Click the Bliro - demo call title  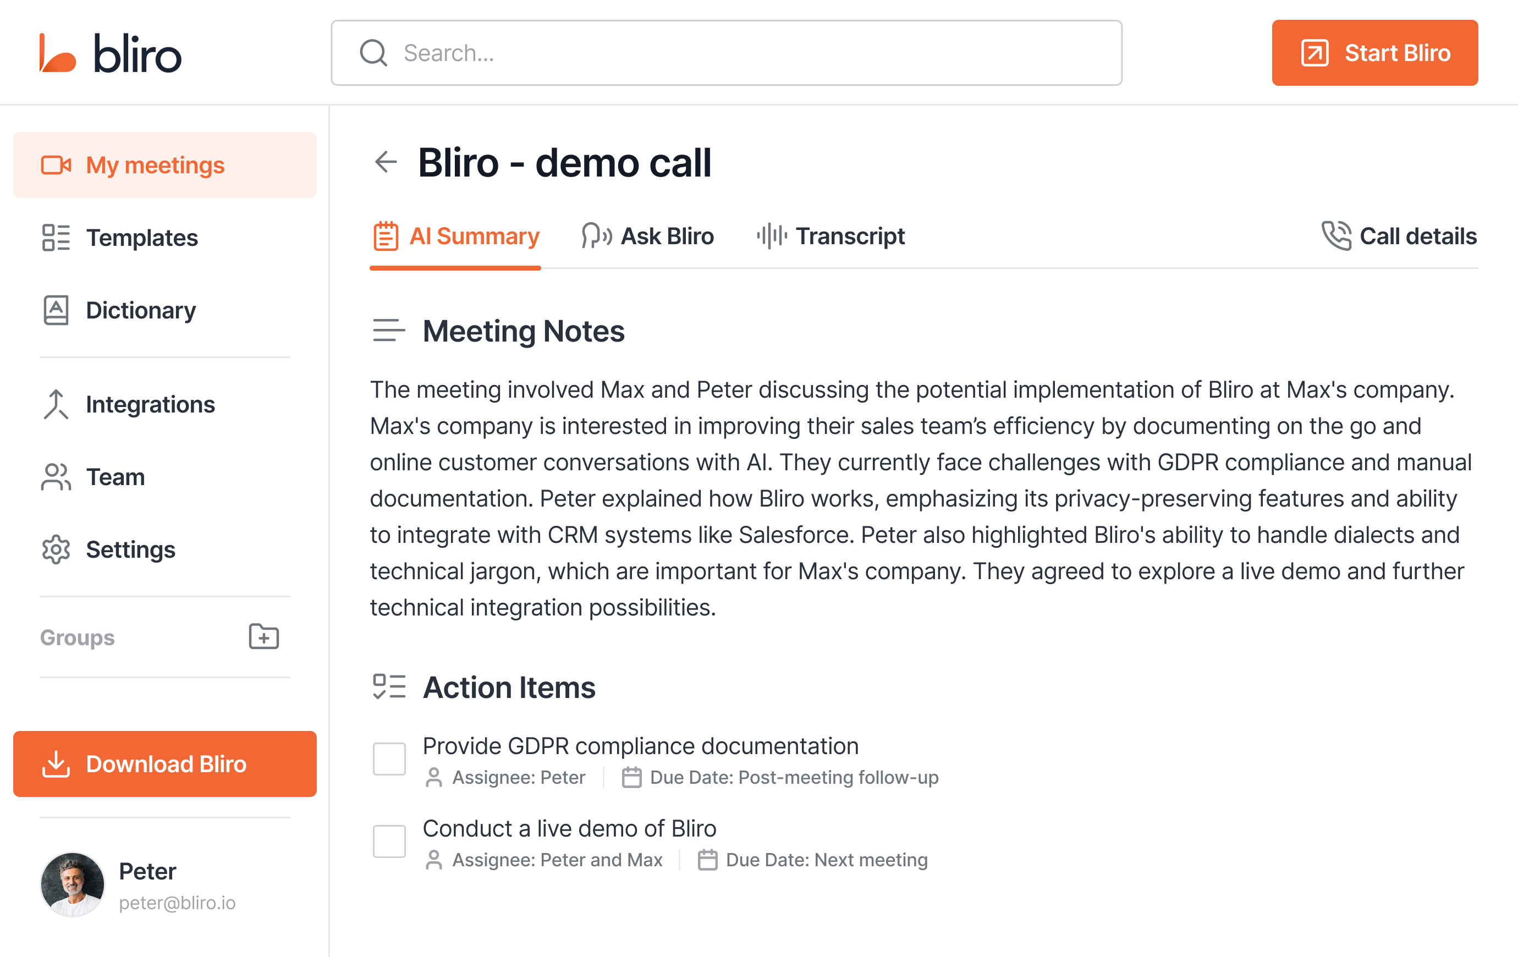[564, 163]
